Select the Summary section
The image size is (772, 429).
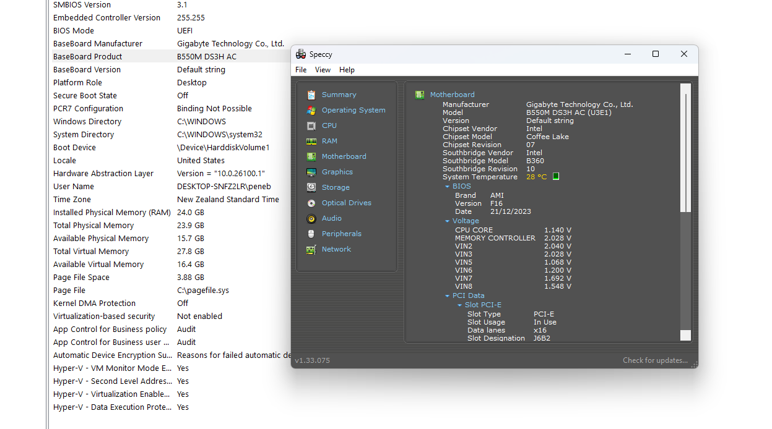click(x=339, y=95)
